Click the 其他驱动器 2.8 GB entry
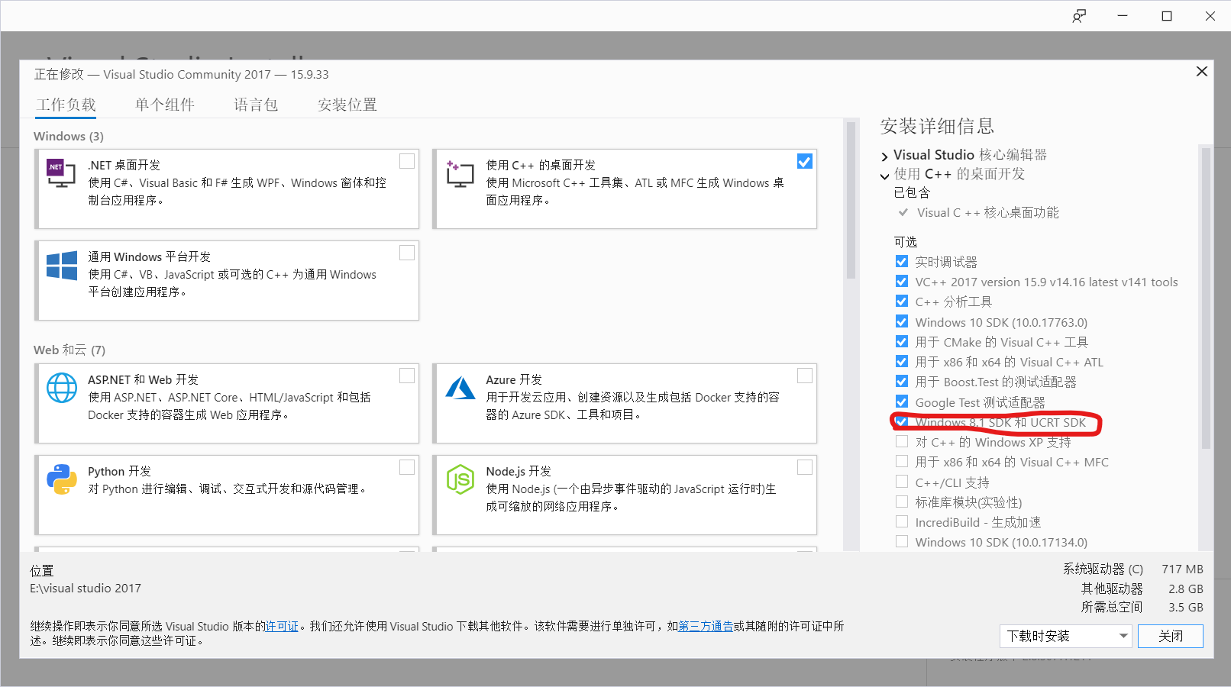The width and height of the screenshot is (1231, 687). [x=1142, y=589]
